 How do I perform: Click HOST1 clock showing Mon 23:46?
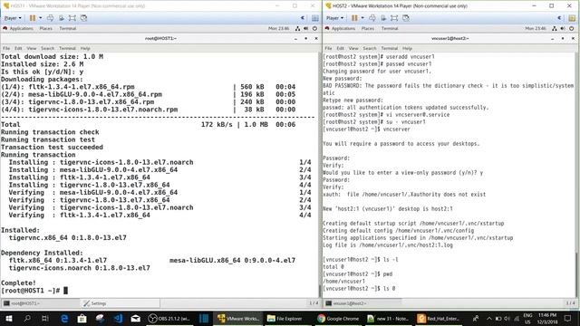[278, 28]
